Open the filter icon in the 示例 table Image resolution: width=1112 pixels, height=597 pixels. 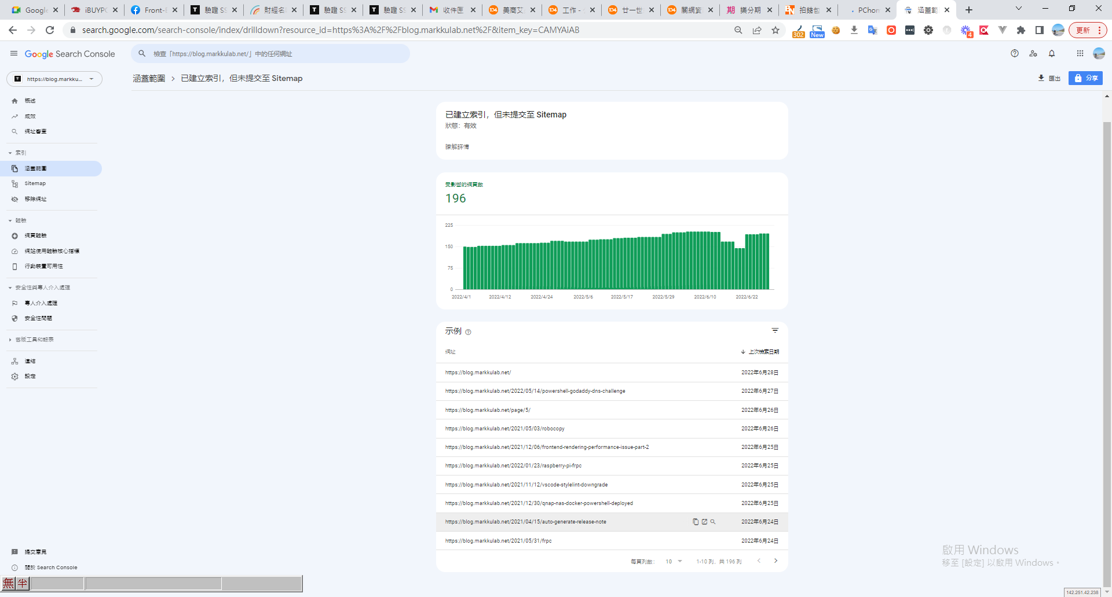click(x=775, y=331)
